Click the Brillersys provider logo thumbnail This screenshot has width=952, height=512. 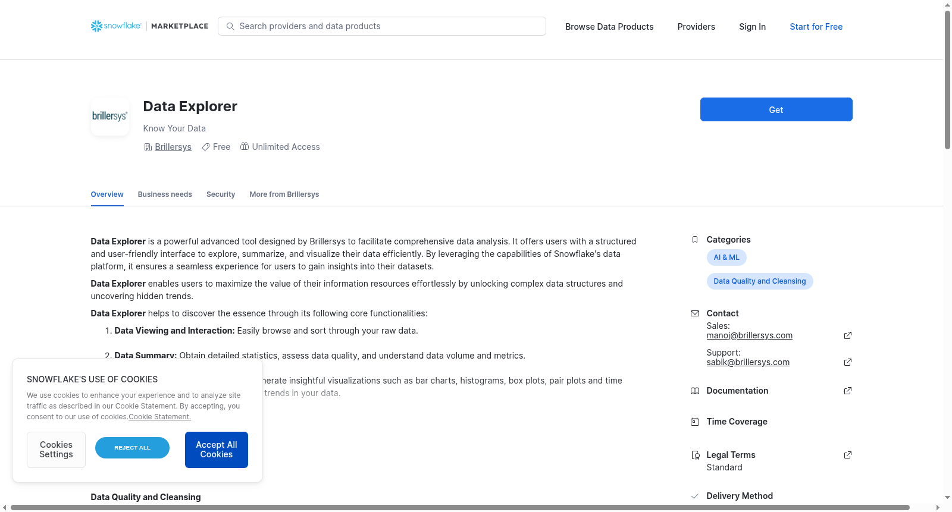pyautogui.click(x=110, y=117)
